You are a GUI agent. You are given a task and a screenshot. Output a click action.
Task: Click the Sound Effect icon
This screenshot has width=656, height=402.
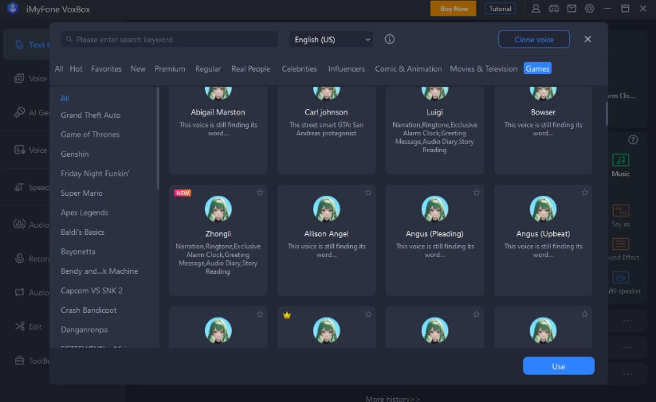(620, 244)
